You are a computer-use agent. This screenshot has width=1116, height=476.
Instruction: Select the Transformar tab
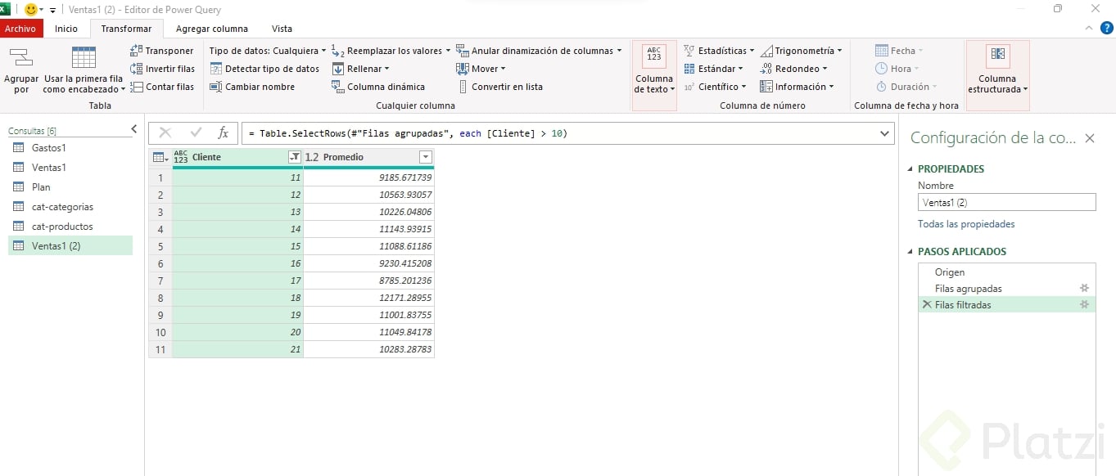point(126,29)
